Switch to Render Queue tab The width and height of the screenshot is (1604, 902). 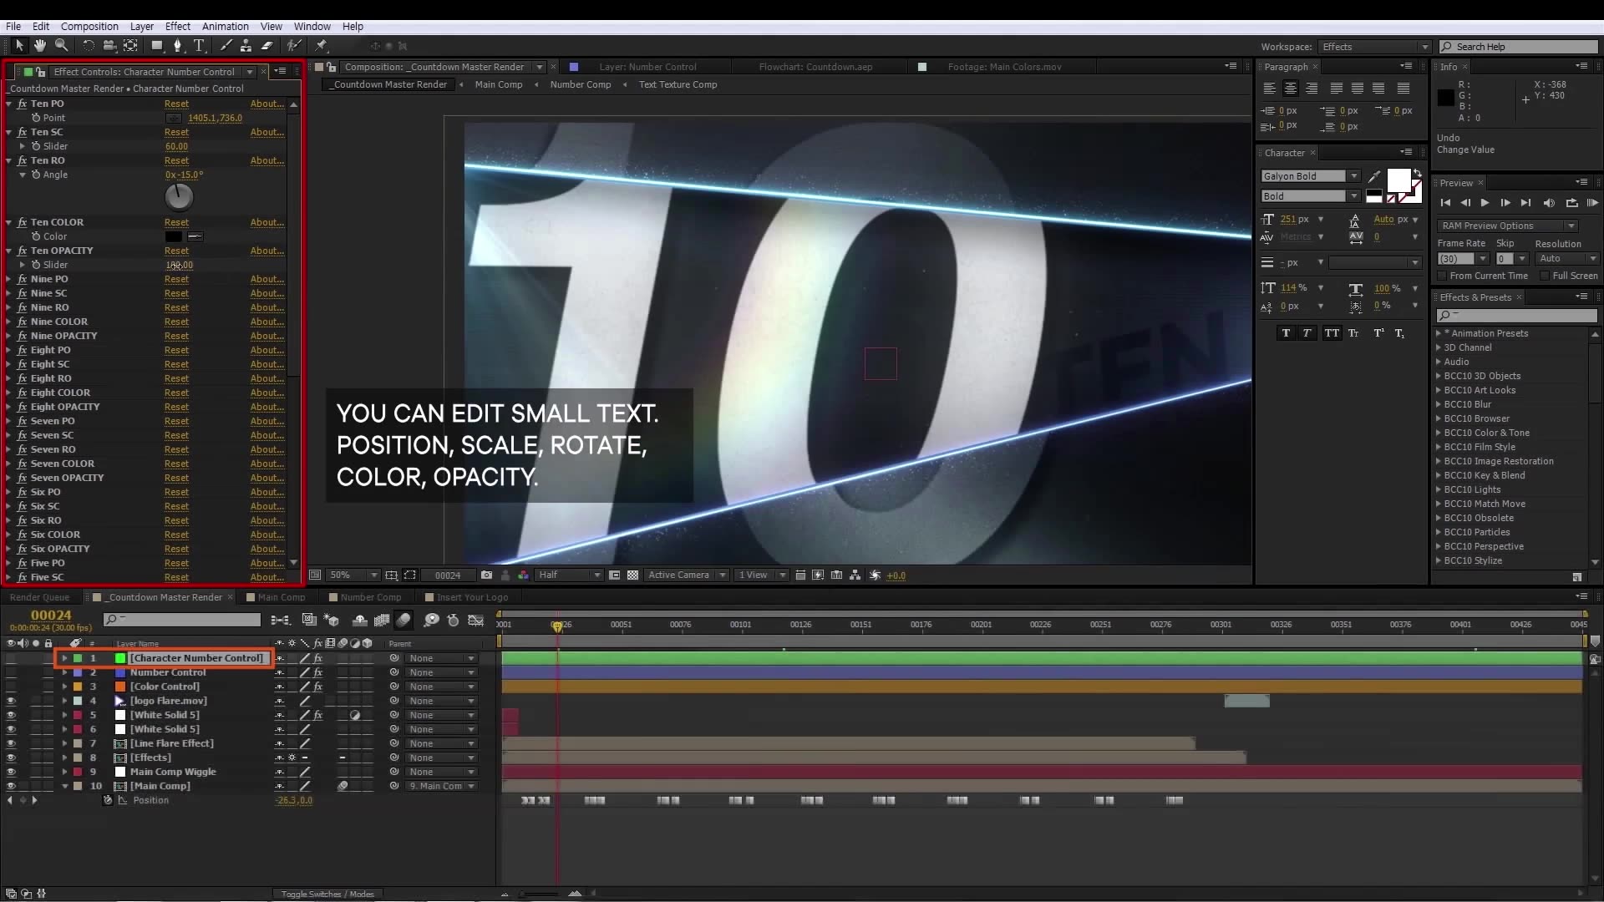click(39, 597)
